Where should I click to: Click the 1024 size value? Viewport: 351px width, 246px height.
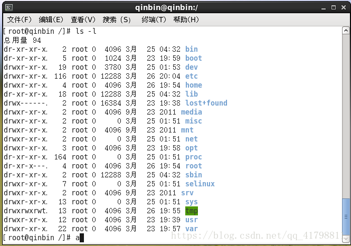(x=113, y=58)
